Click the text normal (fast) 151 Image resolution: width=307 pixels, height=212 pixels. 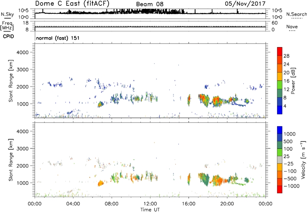click(x=58, y=38)
